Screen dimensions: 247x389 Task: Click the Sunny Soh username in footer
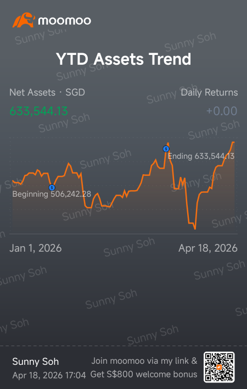point(36,362)
